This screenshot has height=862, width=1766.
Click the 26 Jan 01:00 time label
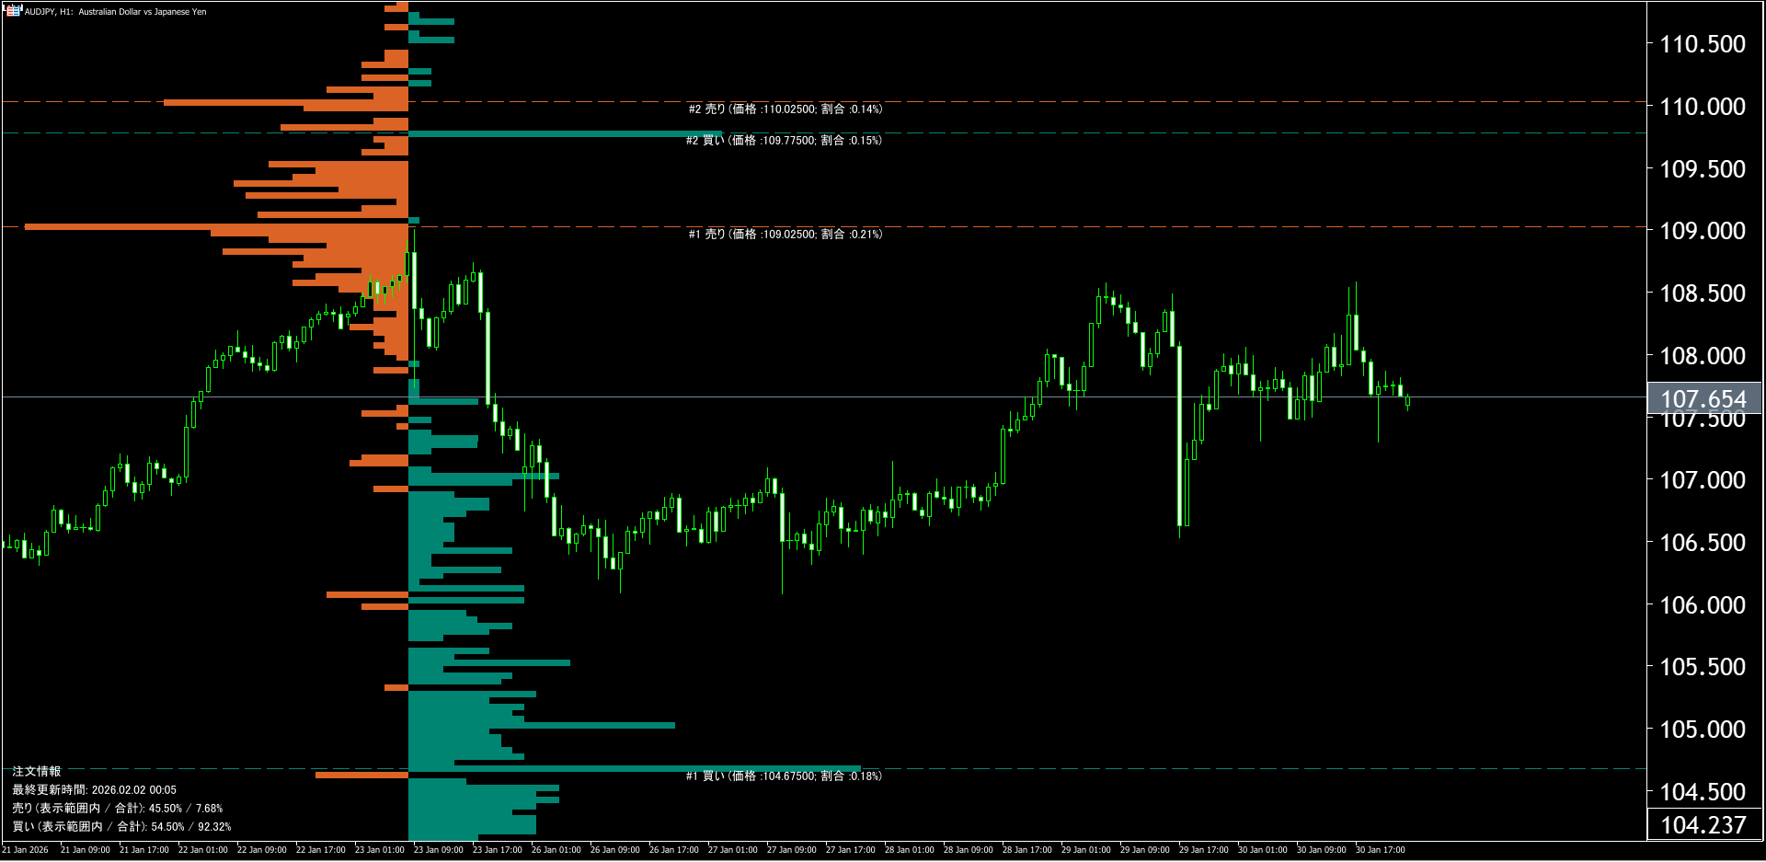coord(556,850)
